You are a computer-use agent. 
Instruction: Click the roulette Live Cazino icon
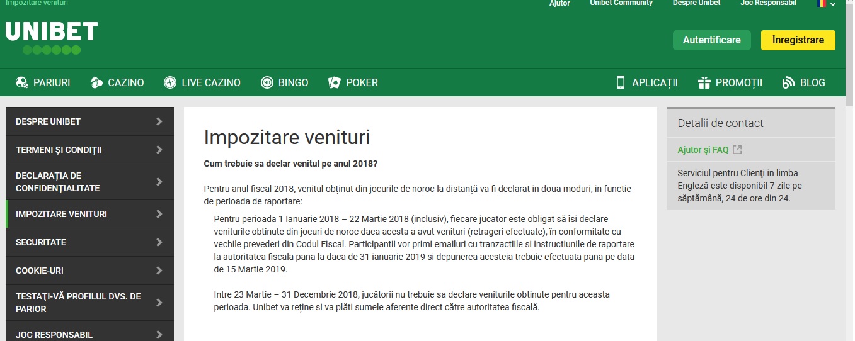point(170,82)
